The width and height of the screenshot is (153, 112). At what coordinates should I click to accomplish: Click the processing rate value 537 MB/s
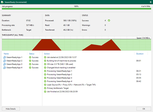30,25
